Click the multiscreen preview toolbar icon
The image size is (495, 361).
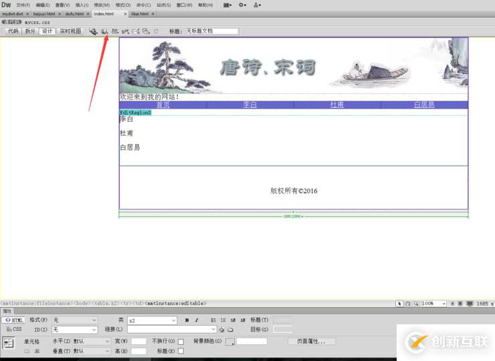pyautogui.click(x=93, y=31)
